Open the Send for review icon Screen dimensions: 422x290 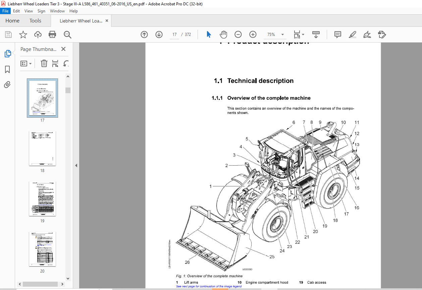(382, 35)
